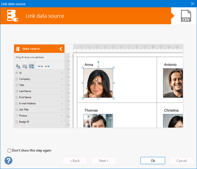Click Antonio's portrait photo
Image resolution: width=197 pixels, height=169 pixels.
point(173,83)
